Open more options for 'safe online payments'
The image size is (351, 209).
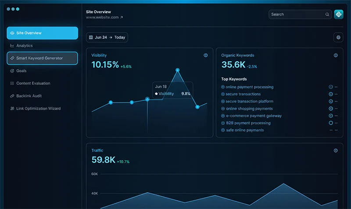point(337,131)
